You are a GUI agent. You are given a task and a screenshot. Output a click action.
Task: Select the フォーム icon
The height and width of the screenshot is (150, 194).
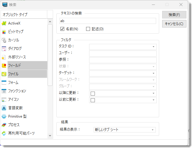[x=4, y=82]
